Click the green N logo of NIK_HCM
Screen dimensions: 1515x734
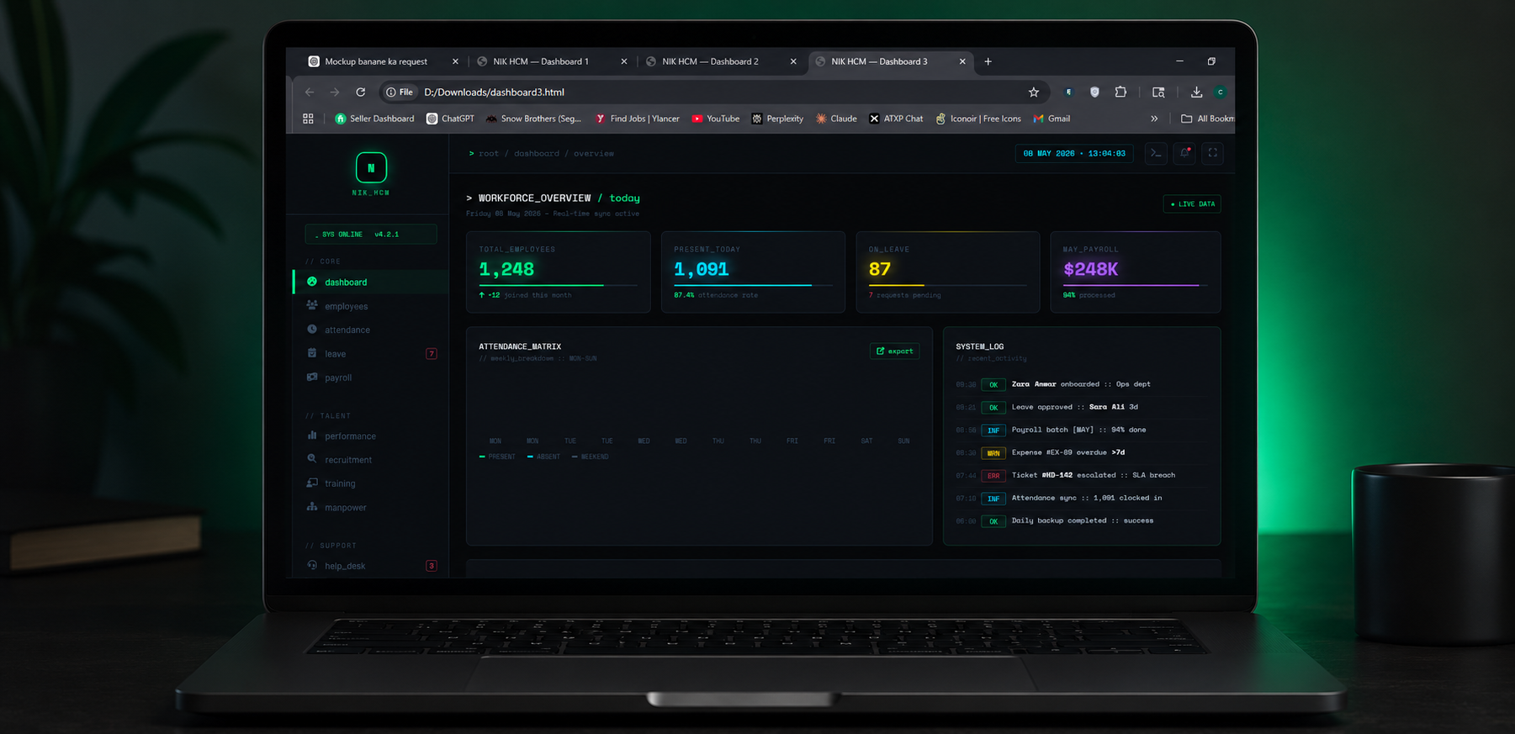click(371, 167)
